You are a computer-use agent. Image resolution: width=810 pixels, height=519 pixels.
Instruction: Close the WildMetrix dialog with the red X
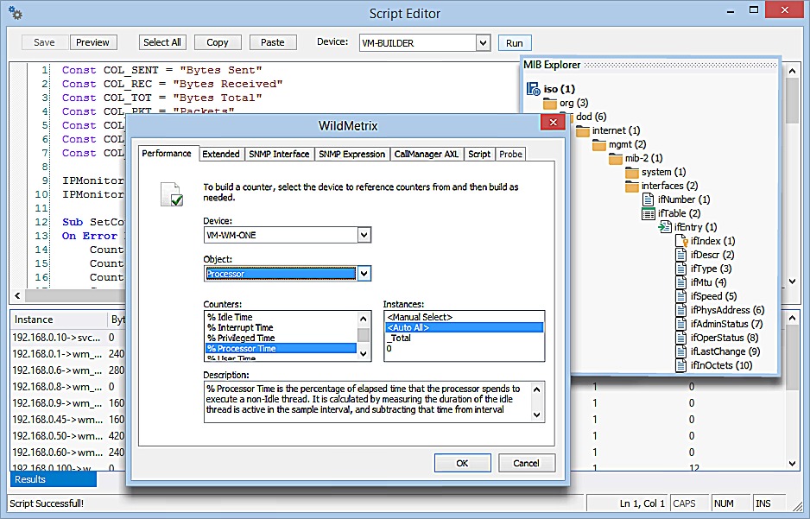pyautogui.click(x=553, y=123)
